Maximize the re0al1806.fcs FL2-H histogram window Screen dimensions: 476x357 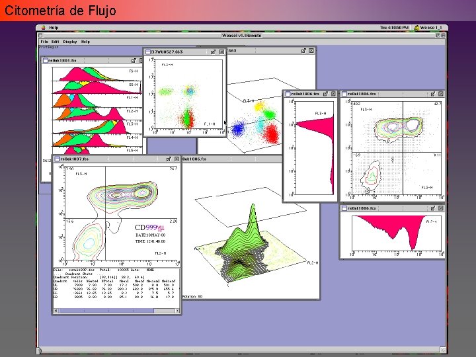(433, 208)
